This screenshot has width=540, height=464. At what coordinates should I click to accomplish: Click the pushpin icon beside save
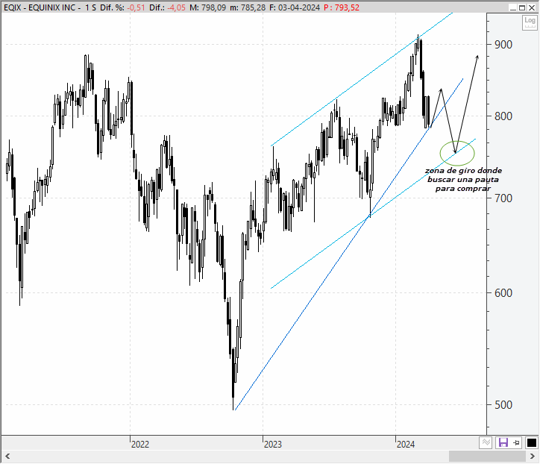tap(516, 442)
